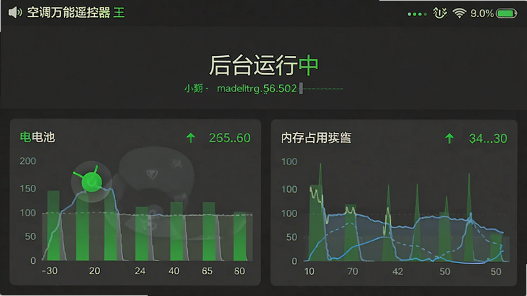Click the 80 x-axis label on battery chart

(x=239, y=271)
